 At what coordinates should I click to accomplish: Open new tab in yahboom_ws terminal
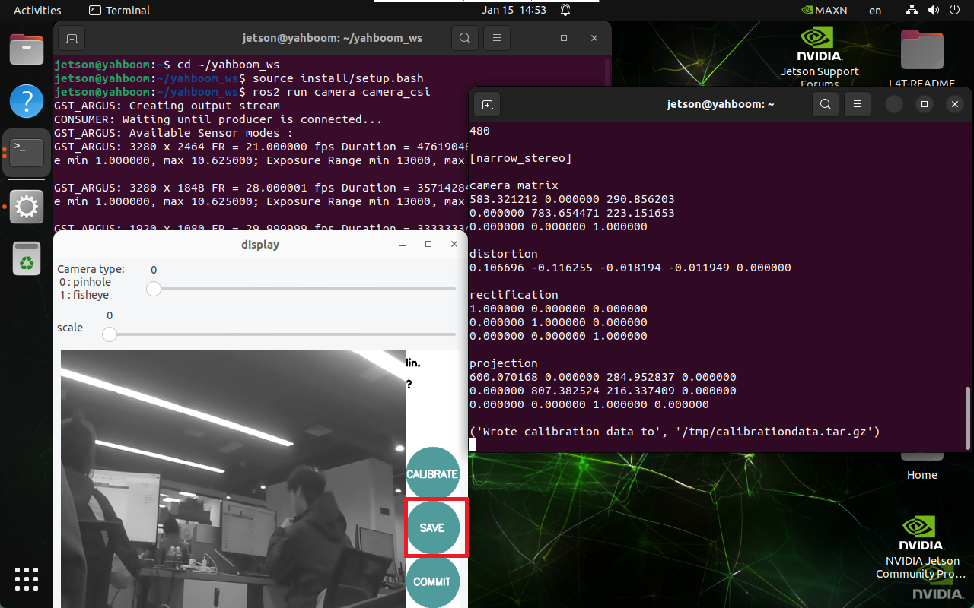(72, 38)
